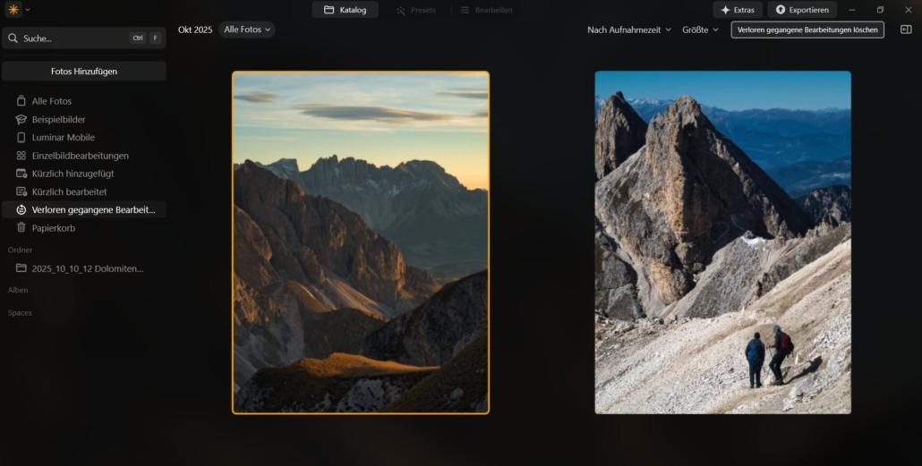Click Verloren gegangene Bearbeitungen löschen button
This screenshot has height=466, width=922.
click(x=807, y=30)
